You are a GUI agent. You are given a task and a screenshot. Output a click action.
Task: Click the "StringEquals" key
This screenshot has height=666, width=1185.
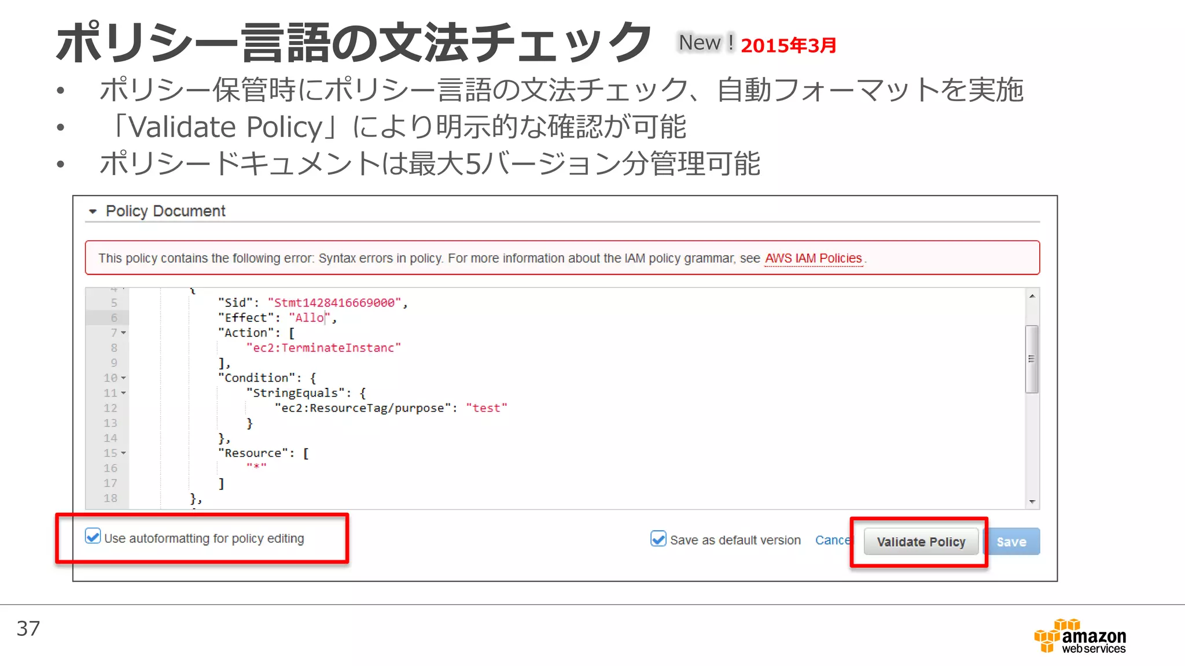[x=296, y=393]
